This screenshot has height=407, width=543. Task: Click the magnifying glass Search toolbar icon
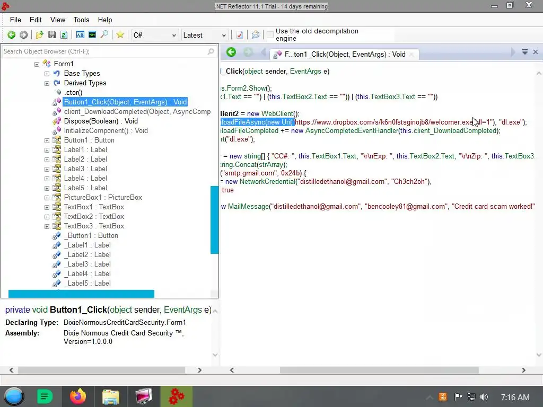(x=104, y=34)
